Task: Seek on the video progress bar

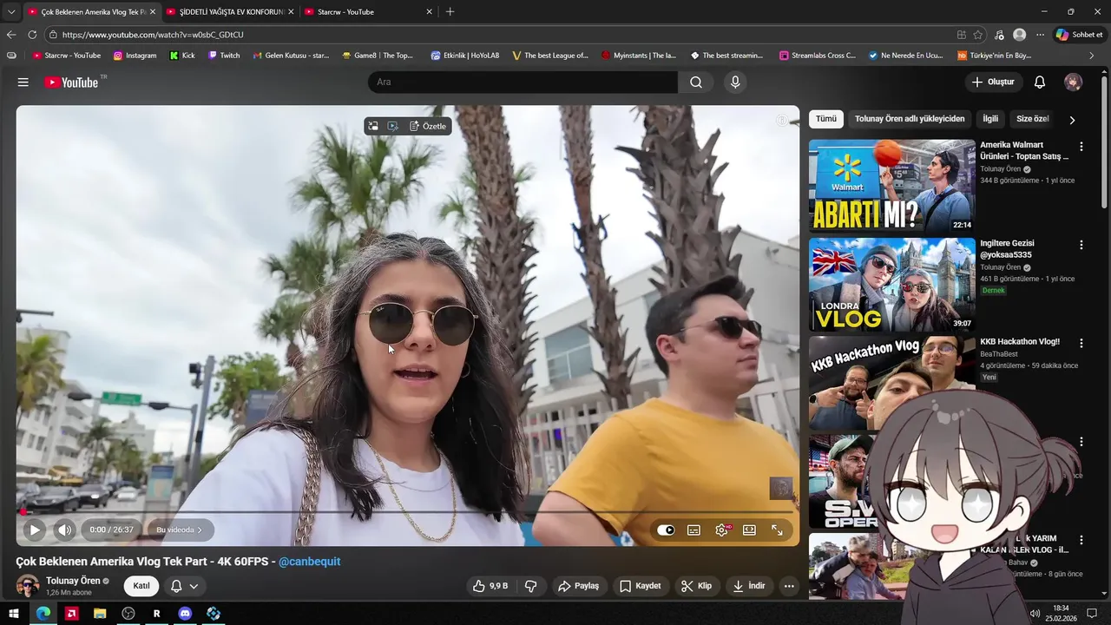Action: [x=407, y=512]
